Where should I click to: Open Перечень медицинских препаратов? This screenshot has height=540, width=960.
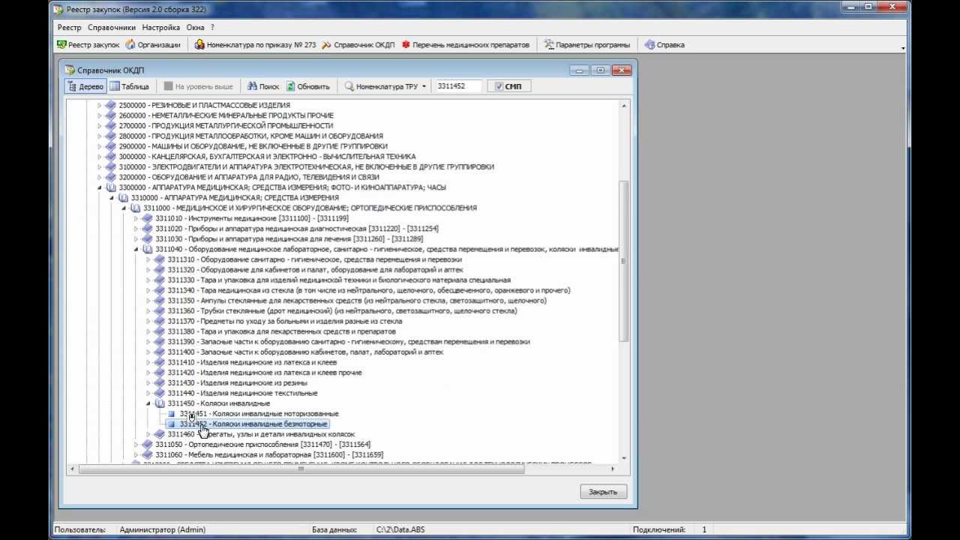click(x=465, y=45)
